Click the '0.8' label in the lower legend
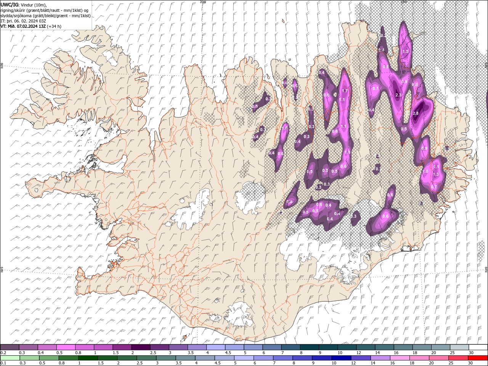488x366 pixels. (61, 363)
